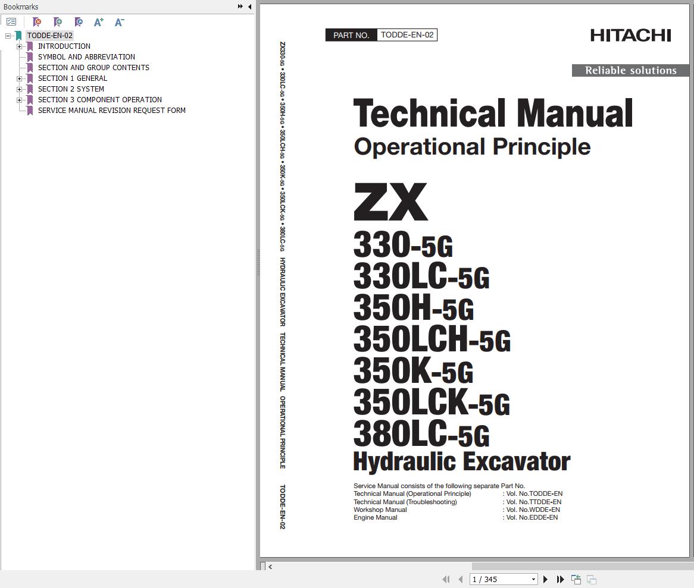Go to the last page
694x588 pixels.
pyautogui.click(x=560, y=579)
